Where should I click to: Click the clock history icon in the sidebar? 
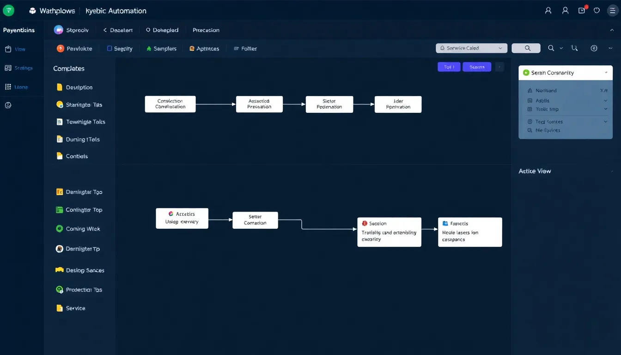click(8, 105)
